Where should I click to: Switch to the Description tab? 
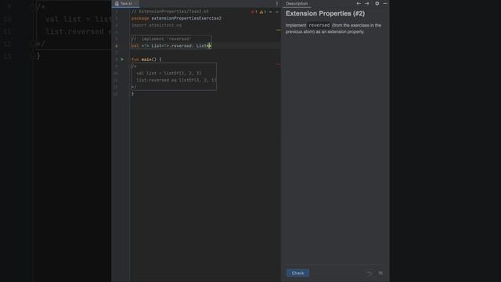pyautogui.click(x=297, y=3)
